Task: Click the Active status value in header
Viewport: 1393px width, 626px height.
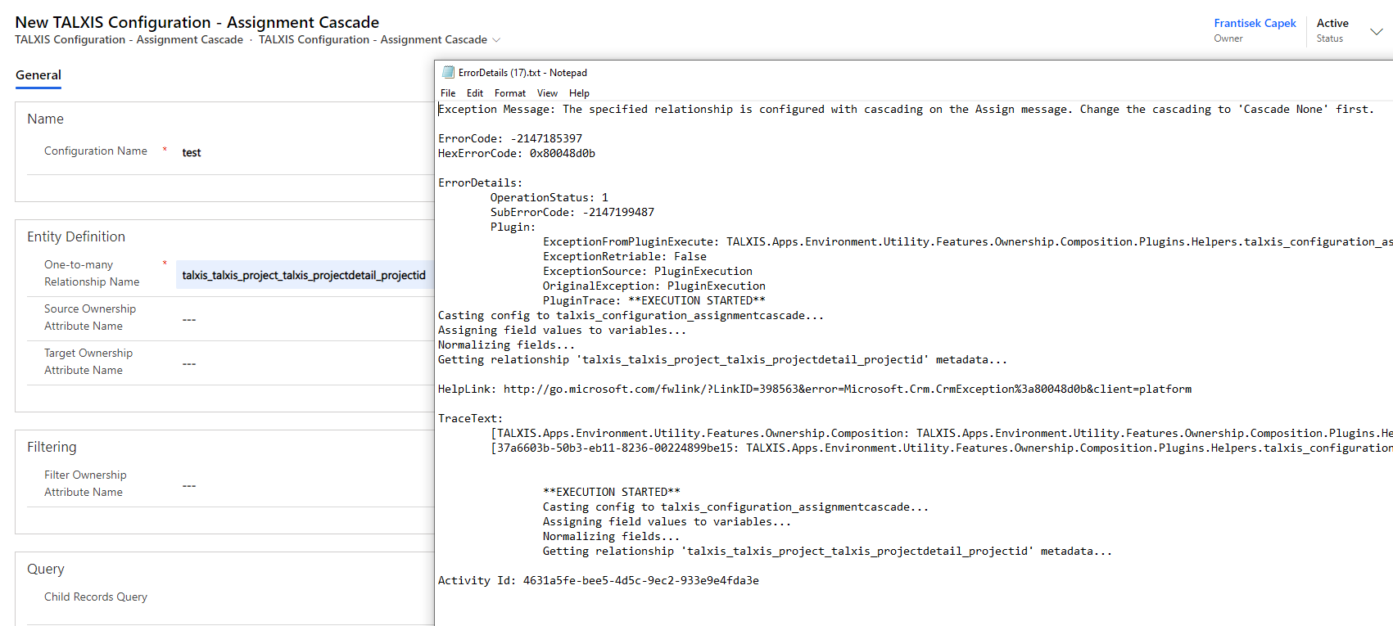Action: 1332,23
